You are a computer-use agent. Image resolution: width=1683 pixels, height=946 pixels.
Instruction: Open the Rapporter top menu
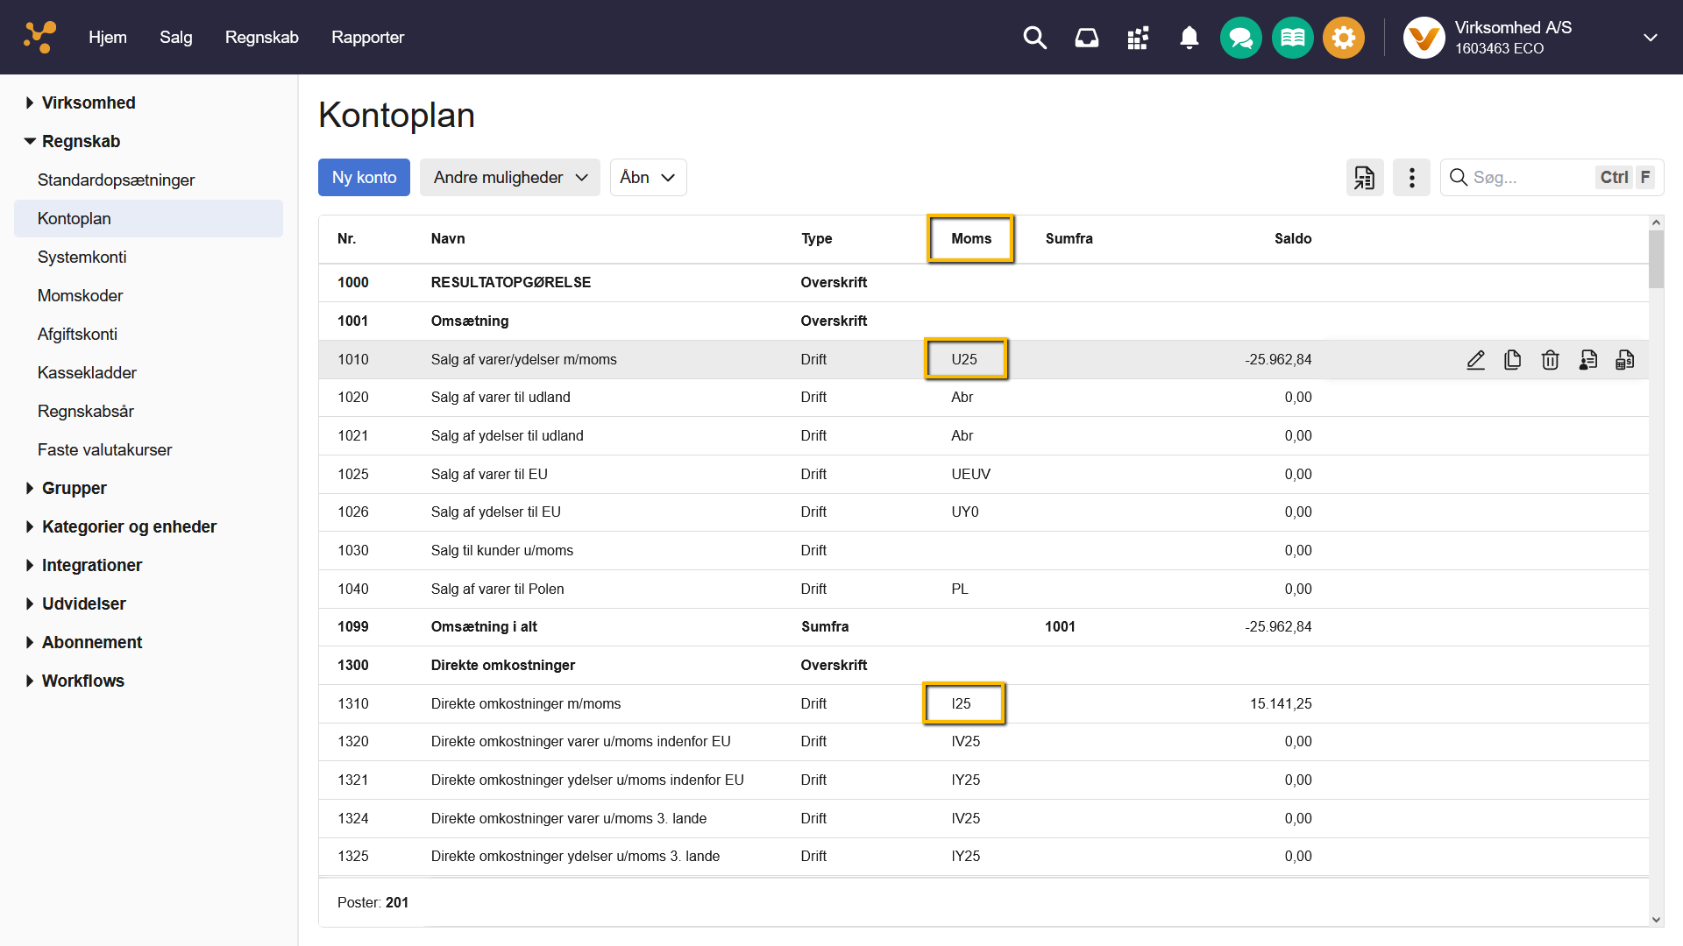(367, 38)
